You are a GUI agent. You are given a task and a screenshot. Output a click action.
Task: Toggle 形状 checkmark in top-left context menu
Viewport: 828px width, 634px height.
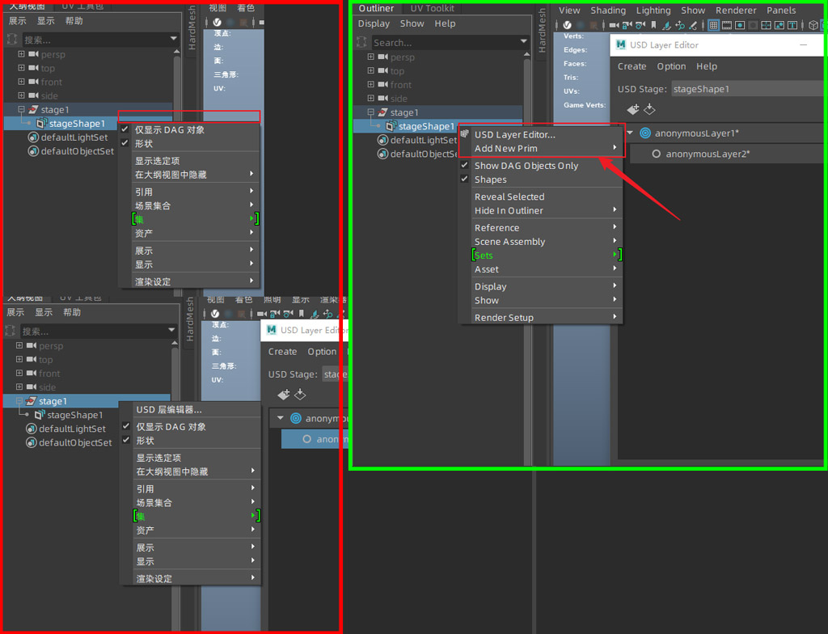pyautogui.click(x=125, y=143)
